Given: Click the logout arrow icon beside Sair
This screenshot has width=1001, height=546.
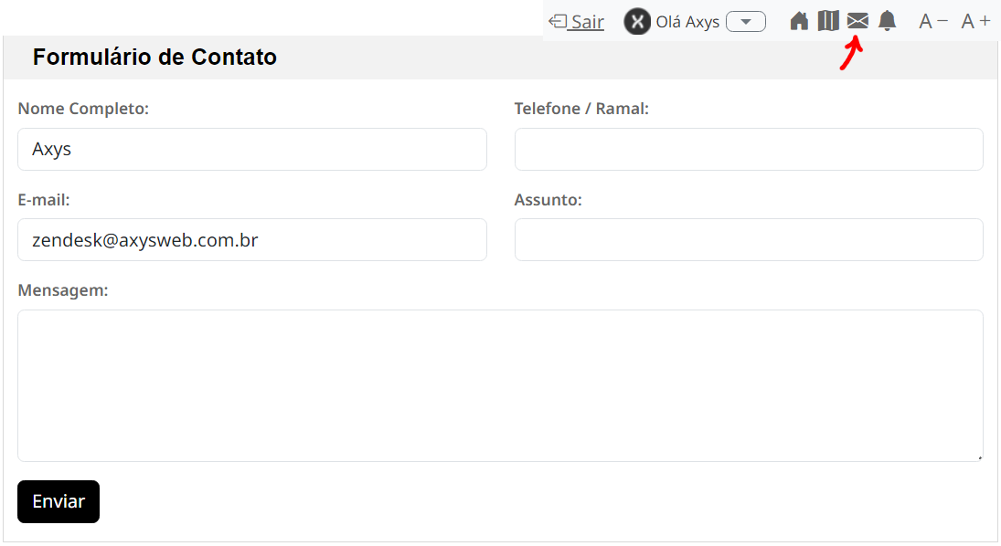Looking at the screenshot, I should point(558,22).
